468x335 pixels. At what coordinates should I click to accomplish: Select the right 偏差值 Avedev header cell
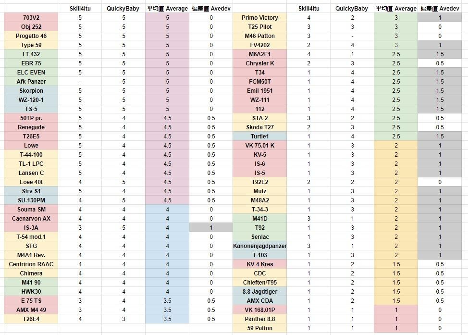(x=440, y=8)
